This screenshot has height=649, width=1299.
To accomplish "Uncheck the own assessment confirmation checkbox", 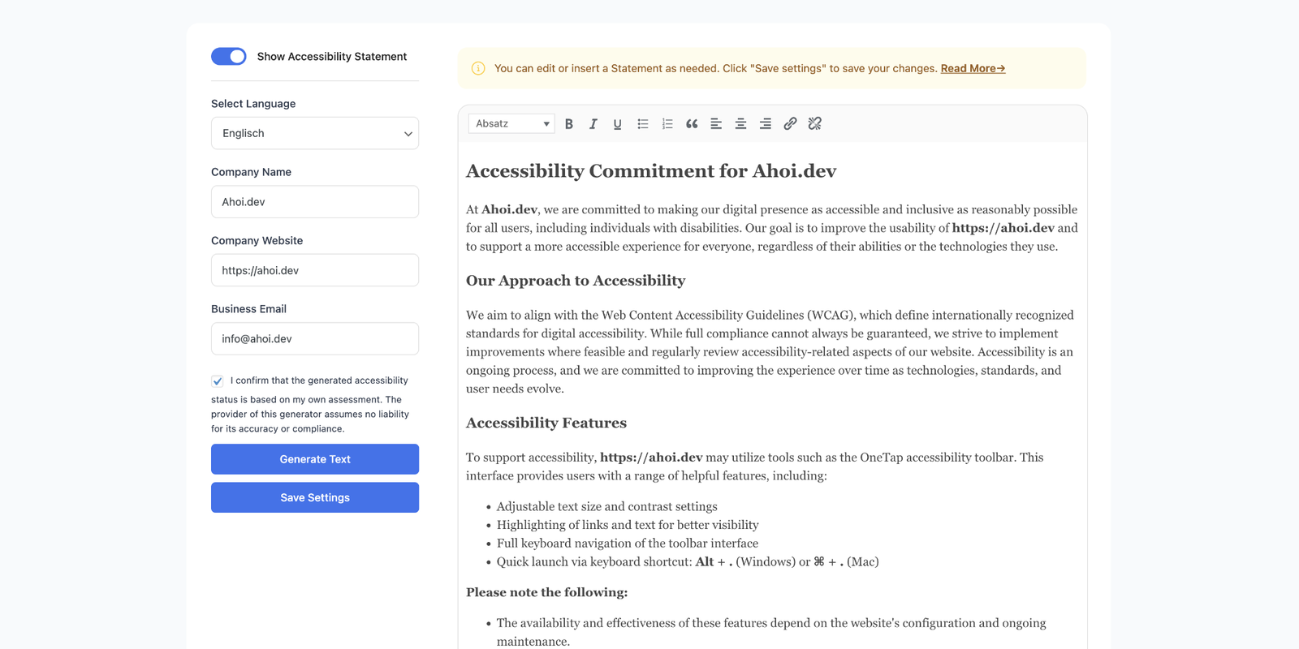I will point(218,381).
